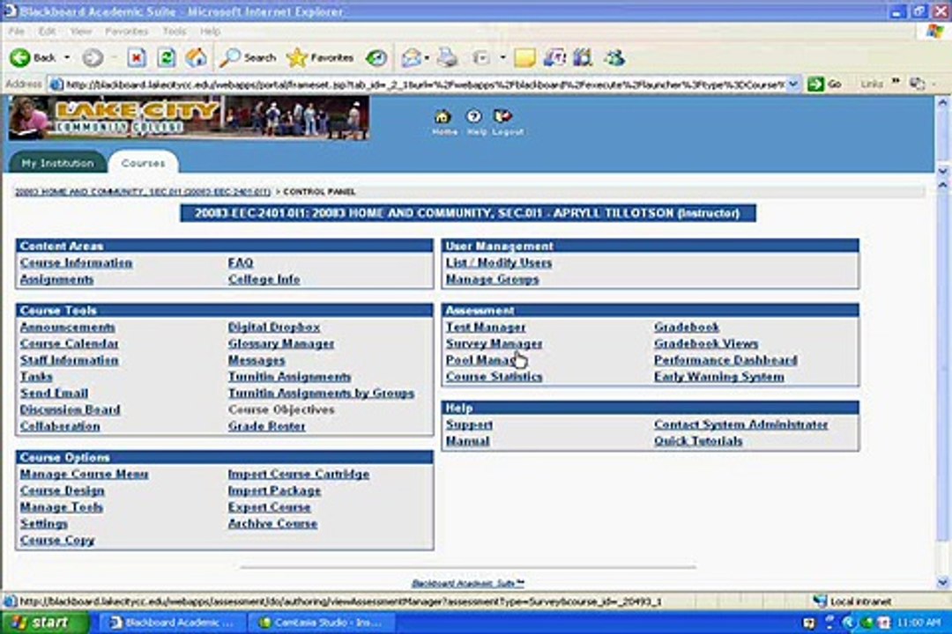The width and height of the screenshot is (952, 634).
Task: Click the yellow note toolbar icon
Action: [524, 57]
